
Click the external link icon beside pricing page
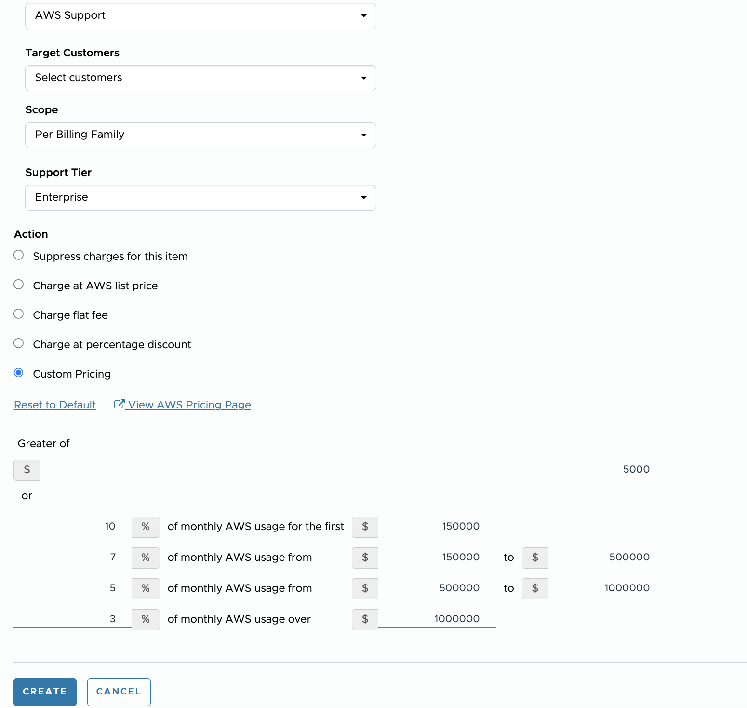click(x=119, y=404)
